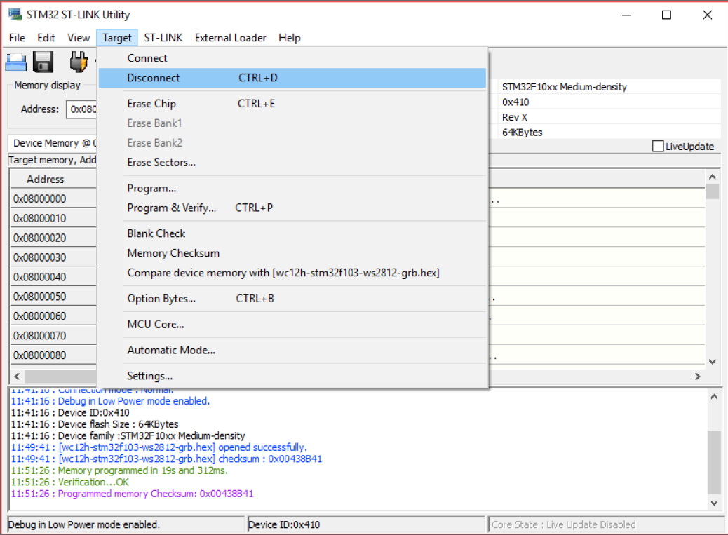Click the log panel vertical scrollbar thumb

click(x=713, y=463)
